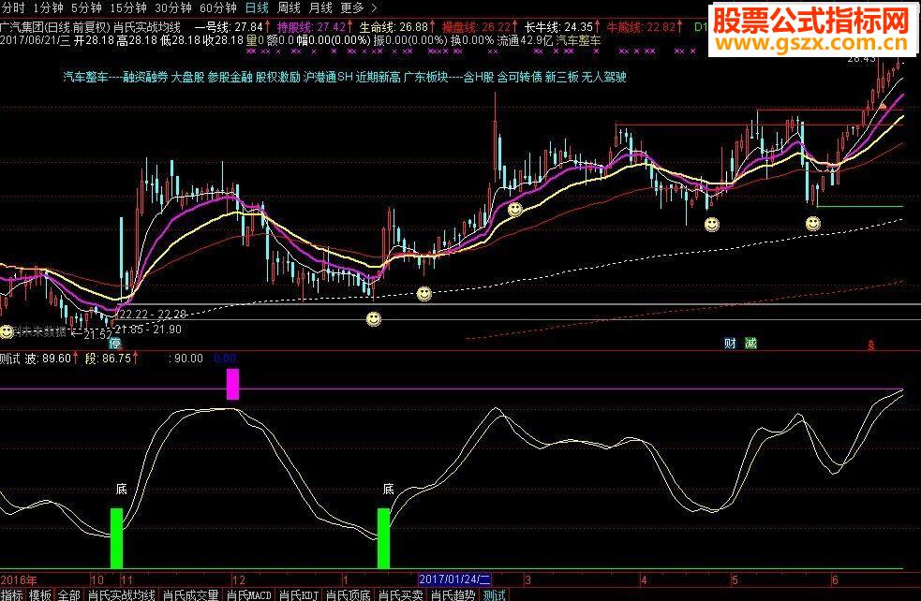
Task: Click the 停 marker icon
Action: click(x=114, y=344)
